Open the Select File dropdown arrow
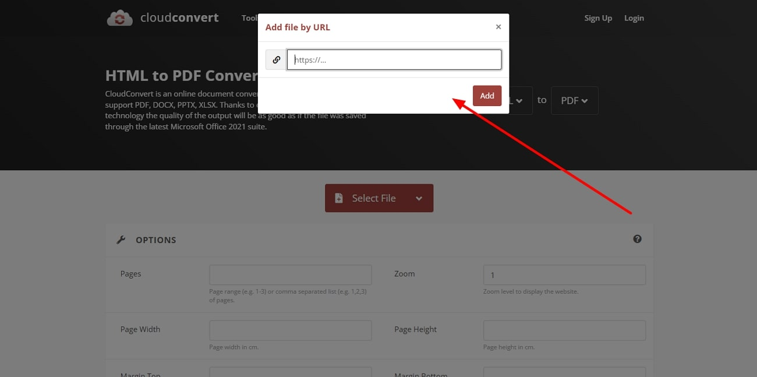 coord(419,198)
